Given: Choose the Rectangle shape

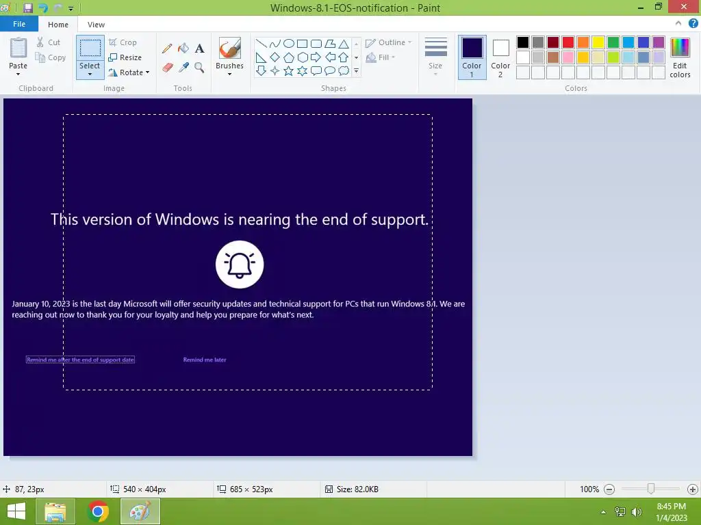Looking at the screenshot, I should (302, 43).
